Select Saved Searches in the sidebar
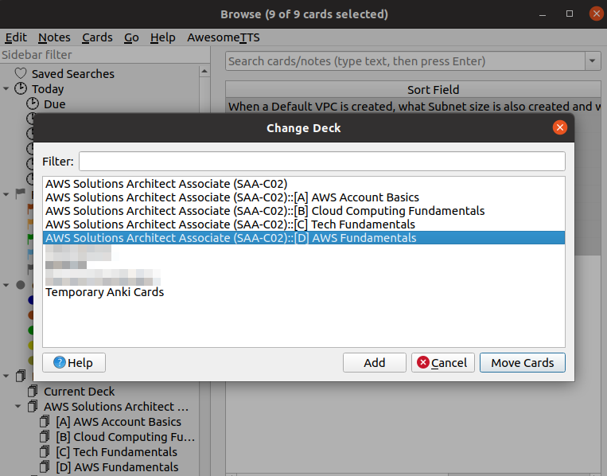Viewport: 607px width, 476px height. pyautogui.click(x=72, y=73)
